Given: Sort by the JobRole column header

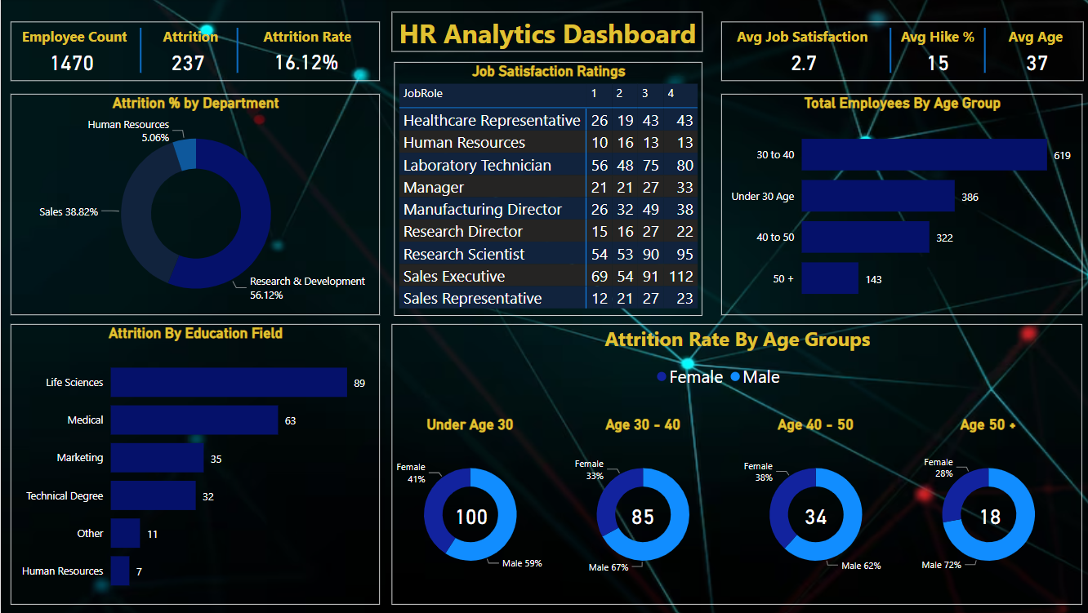Looking at the screenshot, I should coord(423,94).
